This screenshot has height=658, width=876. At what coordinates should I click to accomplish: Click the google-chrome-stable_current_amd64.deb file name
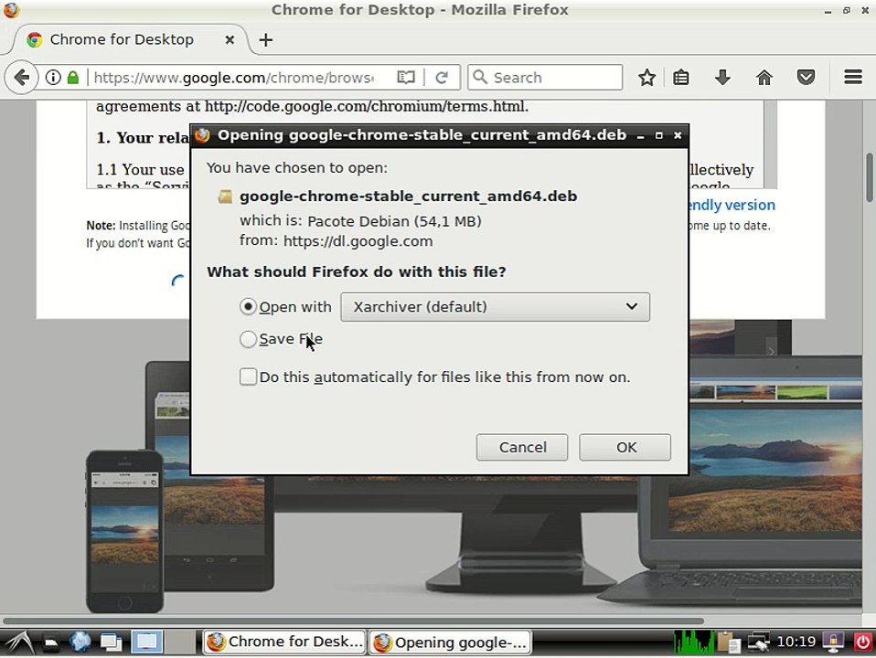point(409,196)
